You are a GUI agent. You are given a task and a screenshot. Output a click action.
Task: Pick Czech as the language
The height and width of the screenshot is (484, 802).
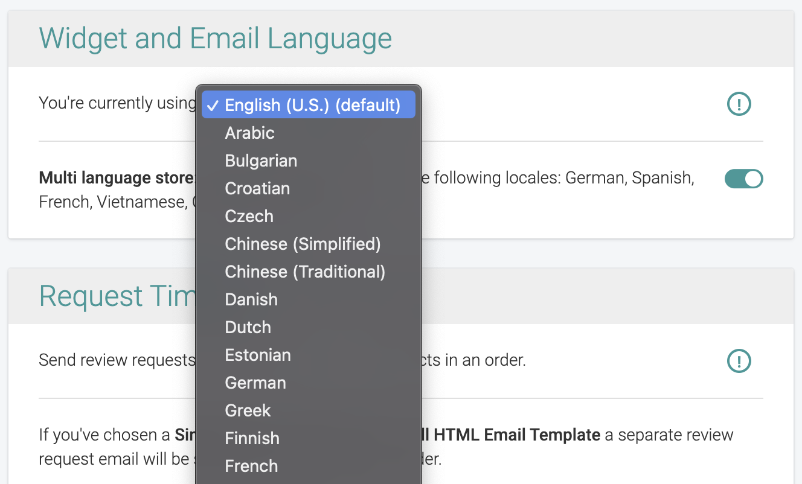[249, 216]
